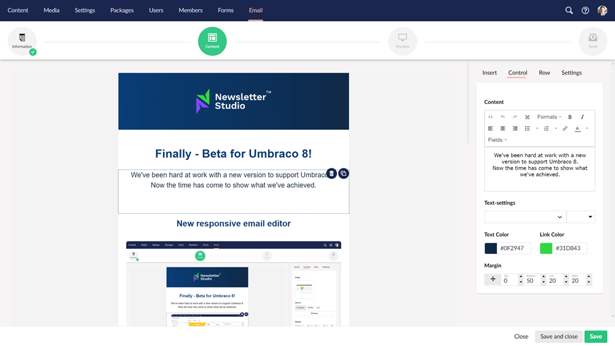Delete the selected text block
The image size is (615, 346).
tap(331, 173)
